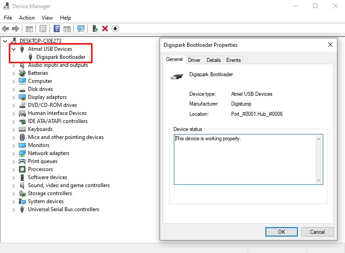Select the Digispark Bootloader tree item
The height and width of the screenshot is (253, 345).
(61, 57)
